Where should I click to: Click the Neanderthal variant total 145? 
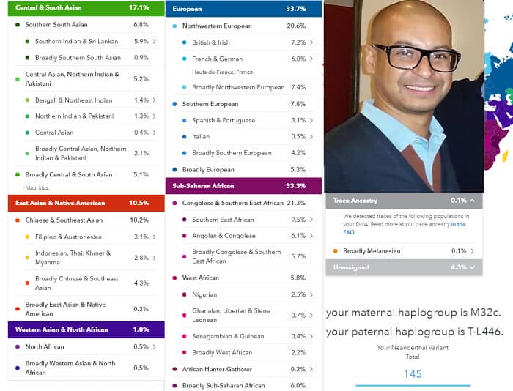tap(413, 373)
